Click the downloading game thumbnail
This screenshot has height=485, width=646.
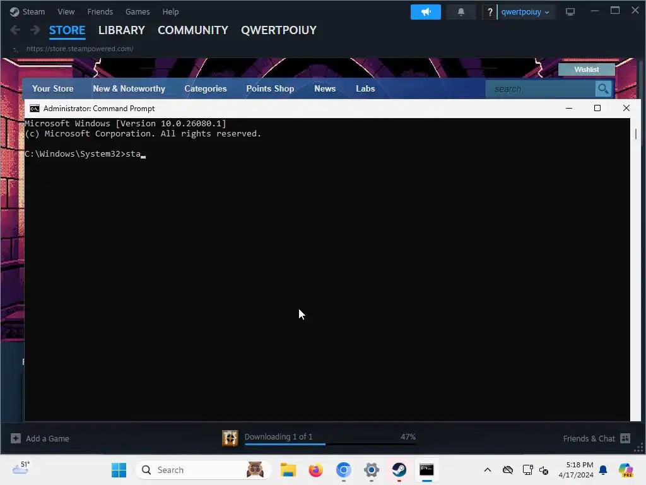230,438
